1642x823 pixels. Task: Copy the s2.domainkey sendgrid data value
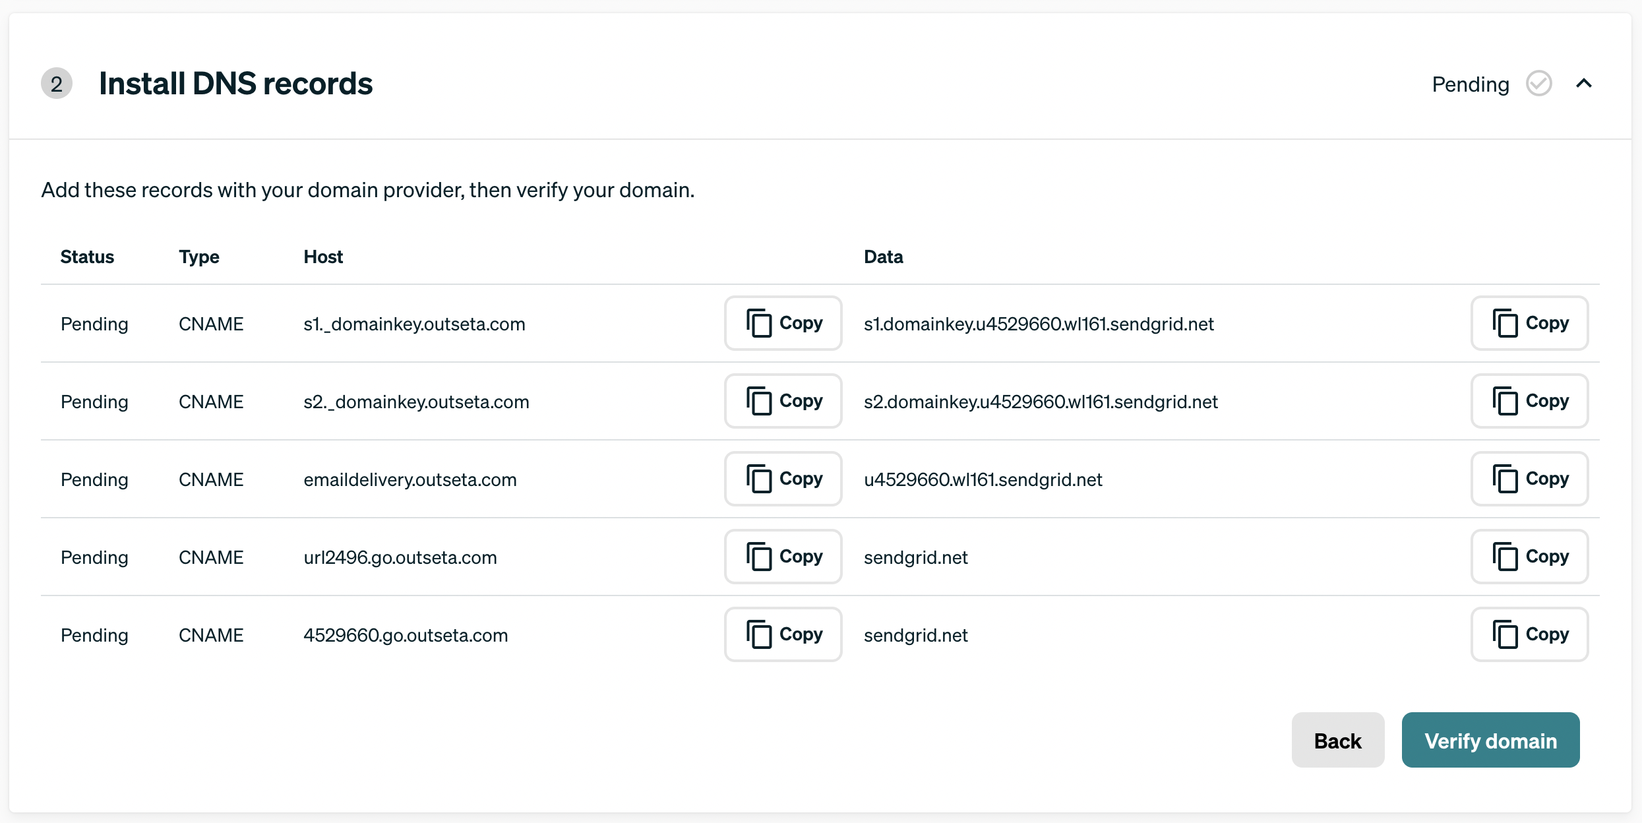tap(1529, 401)
